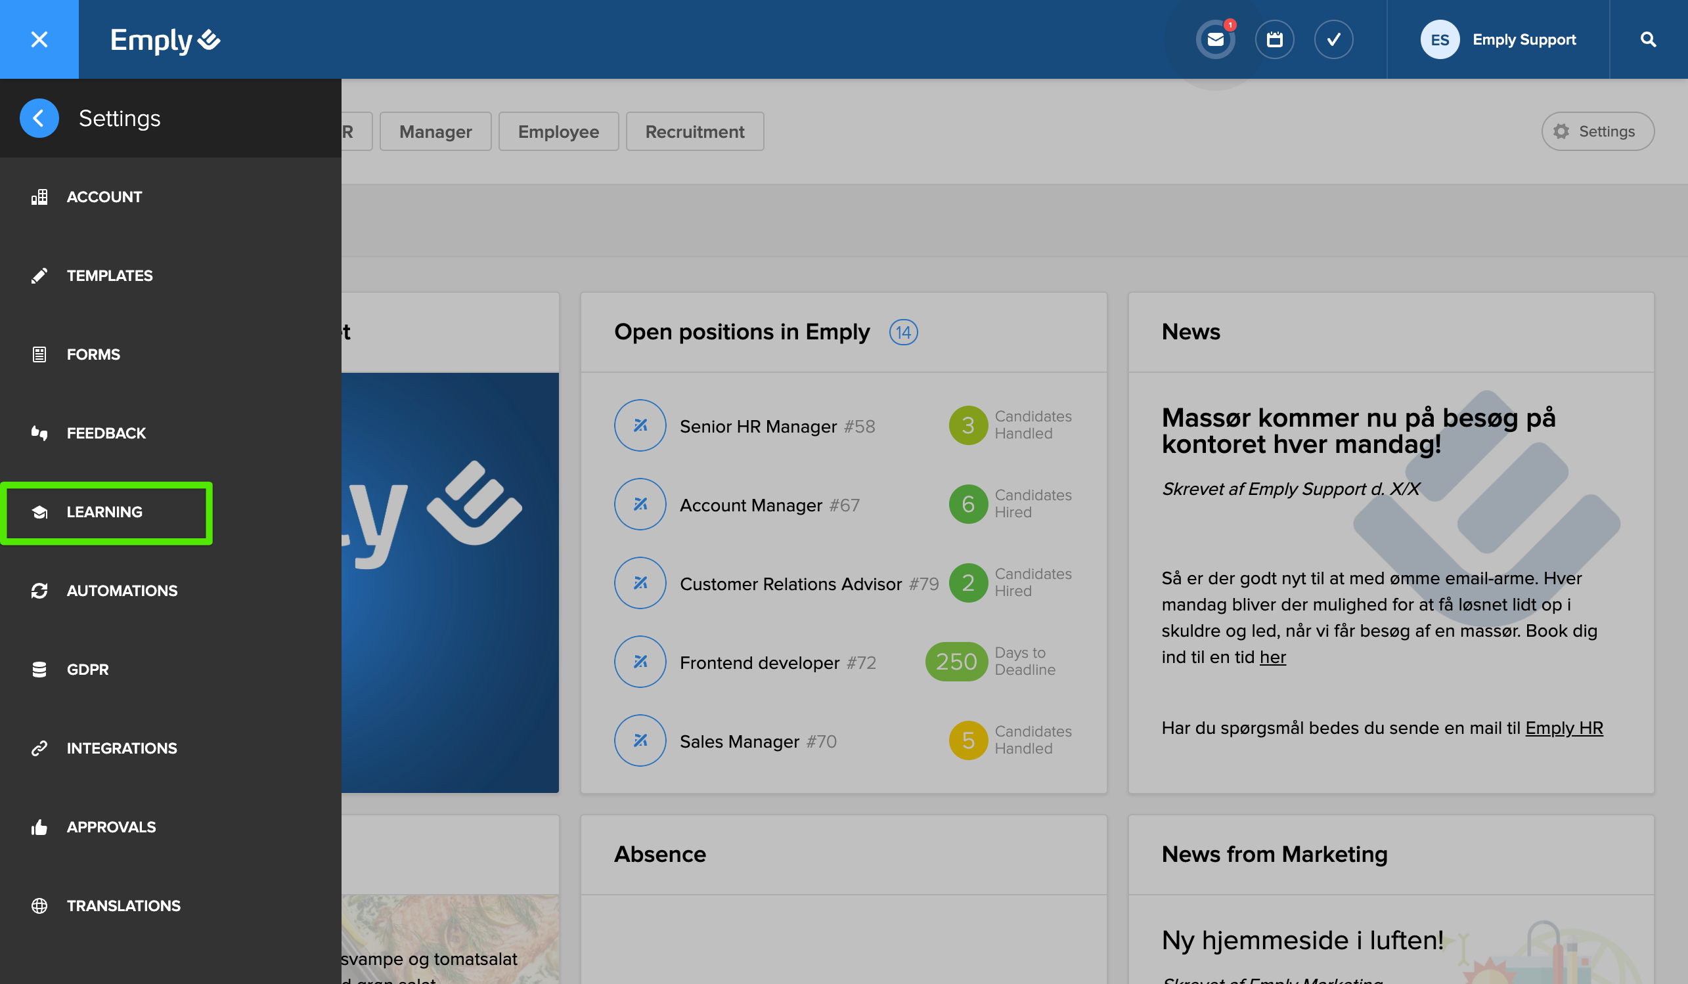
Task: Click the Integrations link icon
Action: [39, 748]
